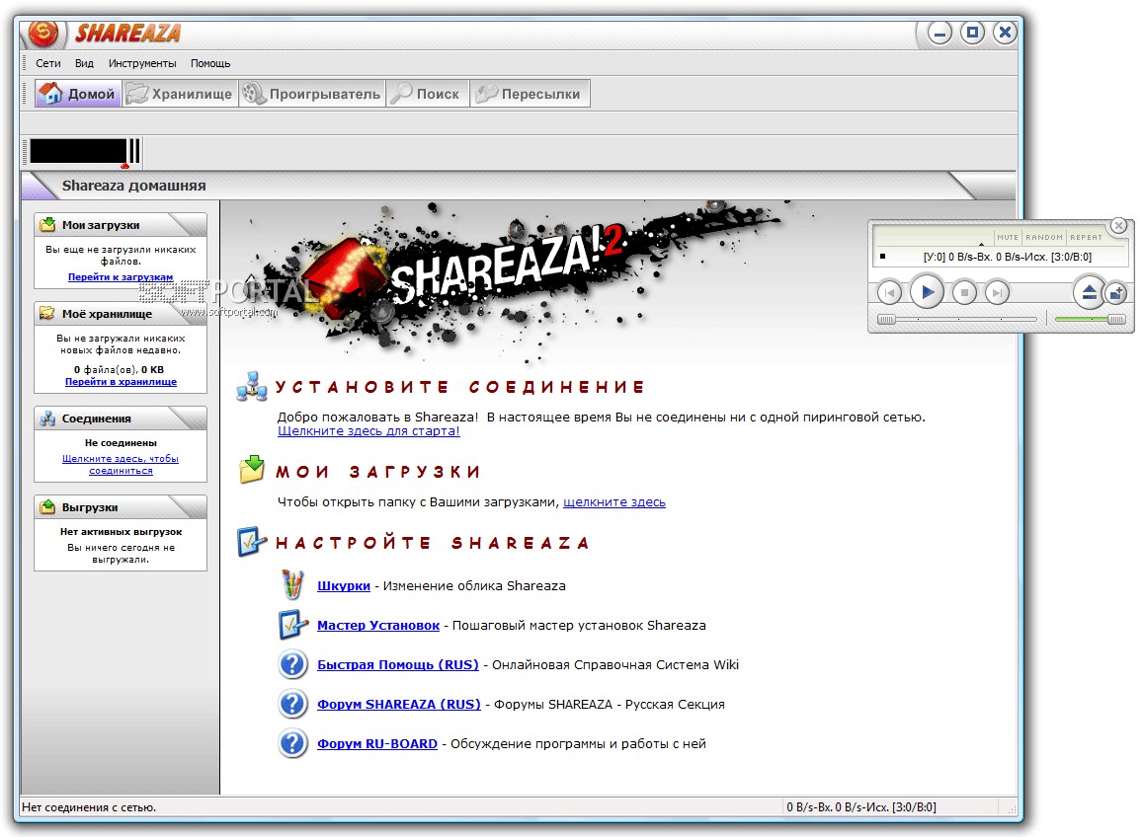
Task: Click the Выгрузки panel icon
Action: [47, 506]
